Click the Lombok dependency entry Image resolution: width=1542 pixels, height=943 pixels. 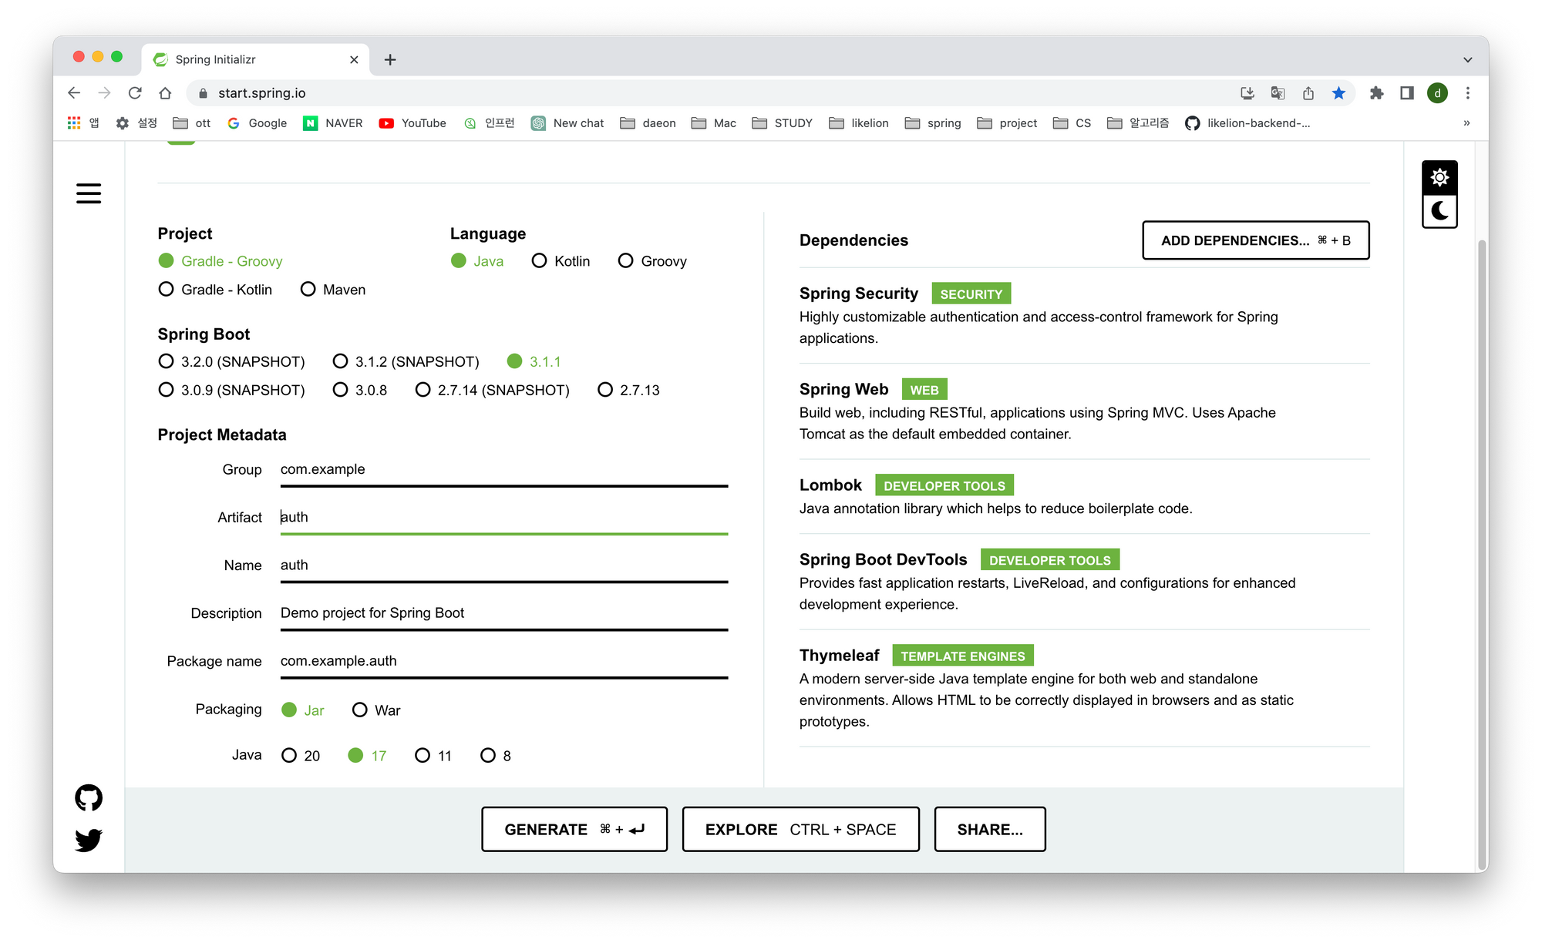pos(1084,496)
